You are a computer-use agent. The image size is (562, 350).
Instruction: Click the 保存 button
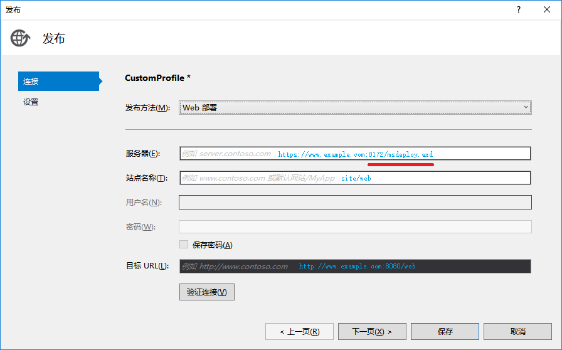point(445,331)
